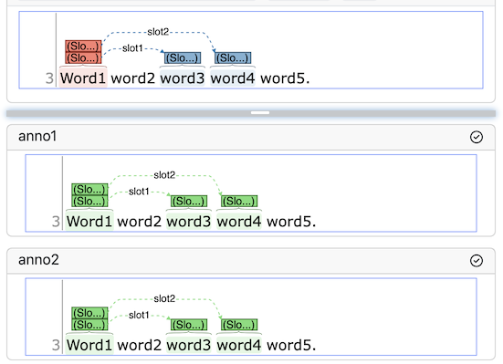Click word2 in the curation panel sentence
This screenshot has height=364, width=503.
(x=132, y=78)
